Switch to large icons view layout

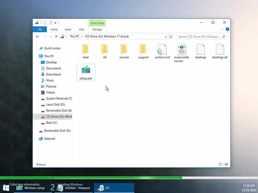tap(227, 164)
